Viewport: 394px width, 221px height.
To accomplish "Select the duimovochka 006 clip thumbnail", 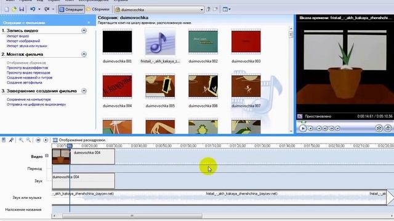I will (203, 86).
